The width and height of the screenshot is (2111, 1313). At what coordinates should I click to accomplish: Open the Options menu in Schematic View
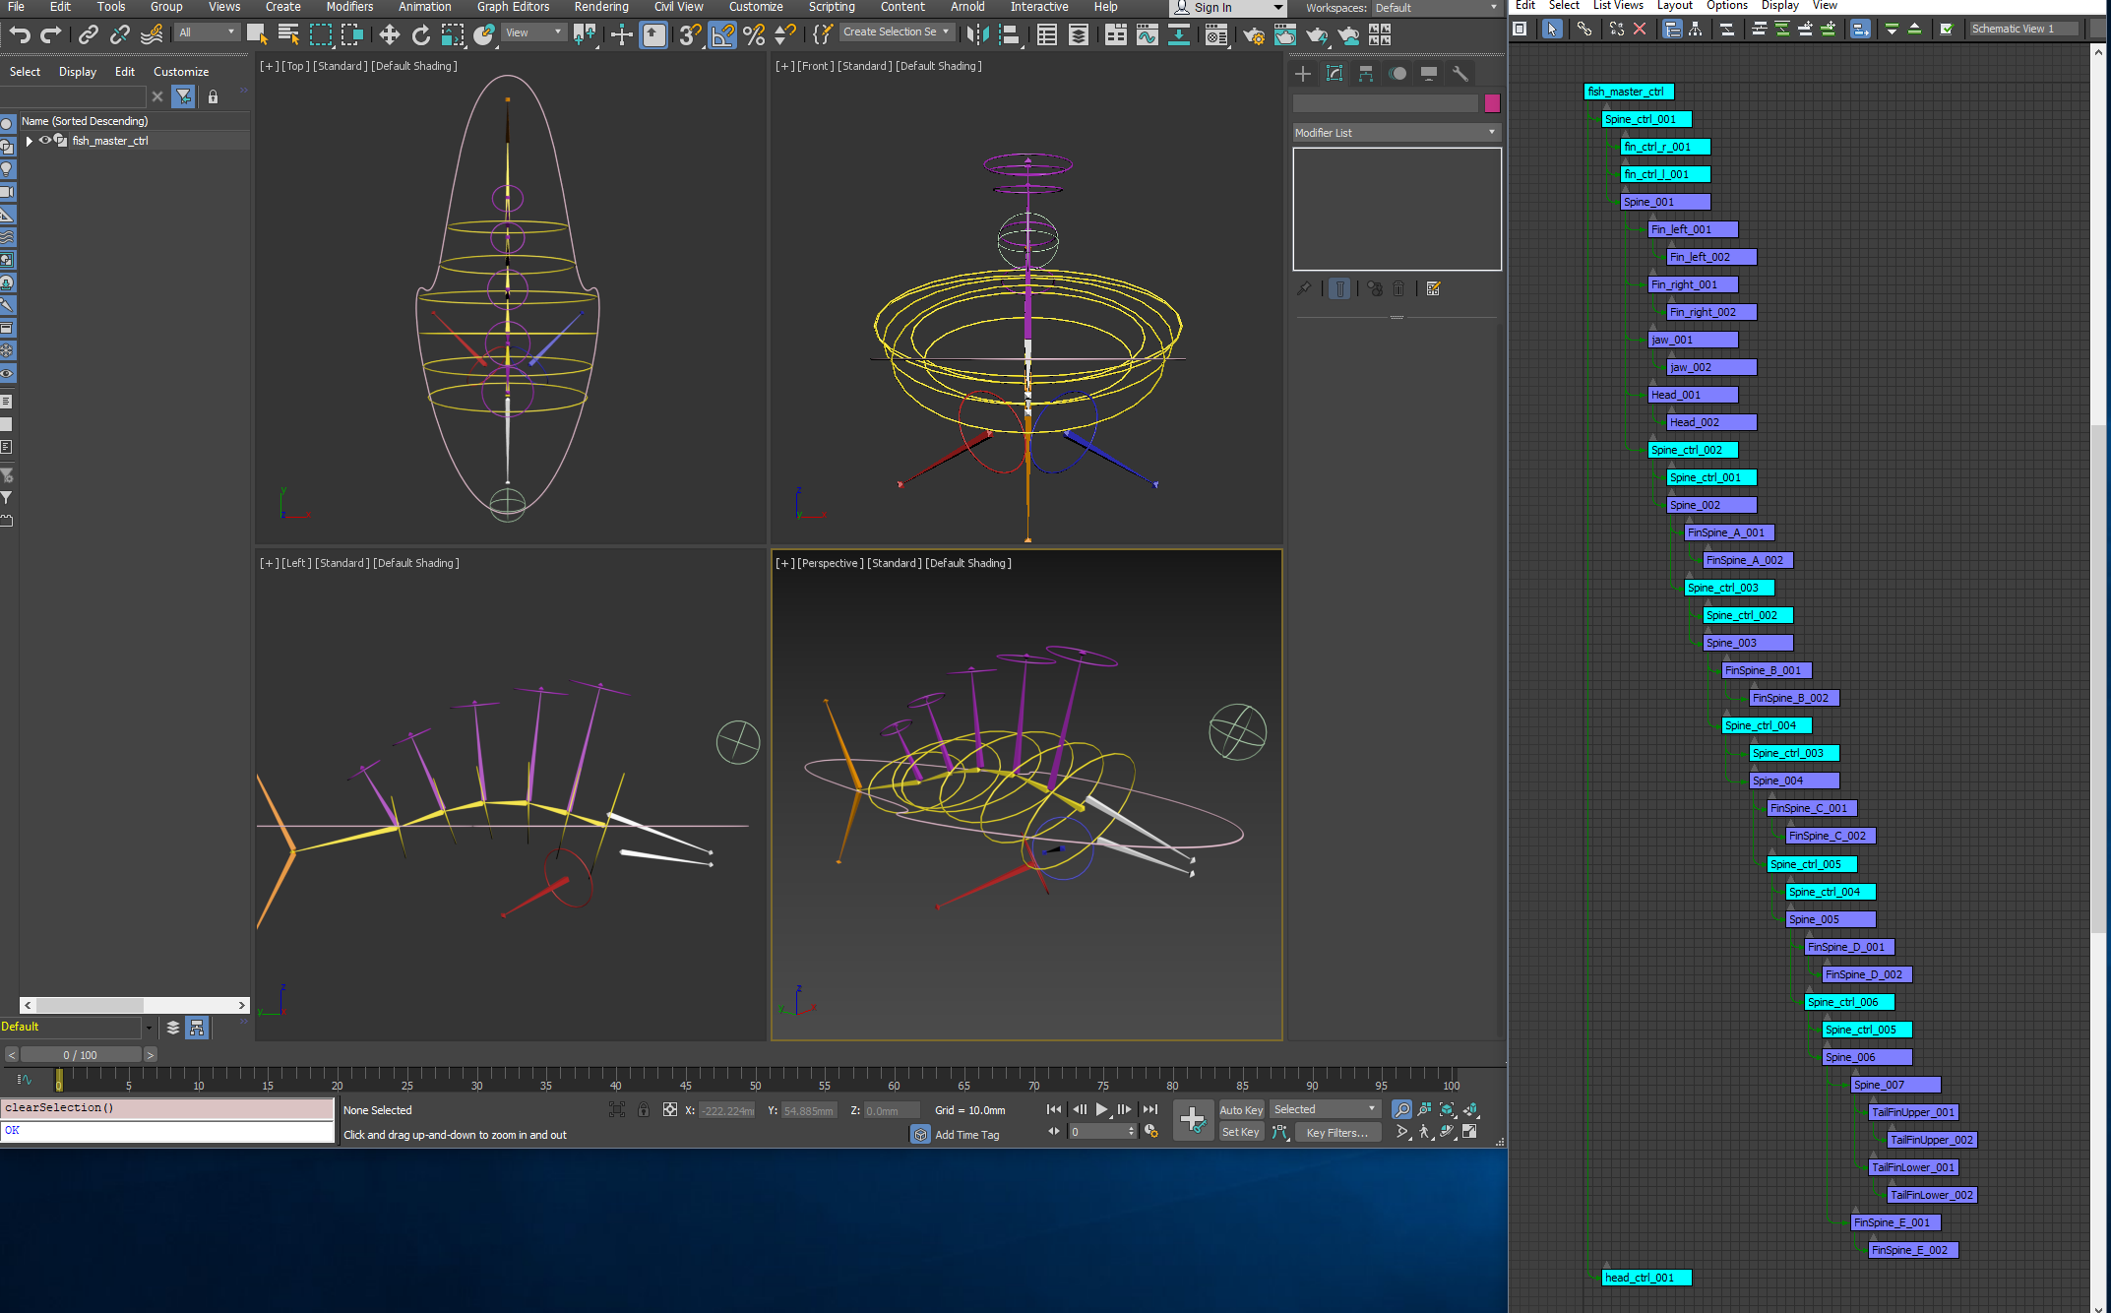click(1727, 6)
